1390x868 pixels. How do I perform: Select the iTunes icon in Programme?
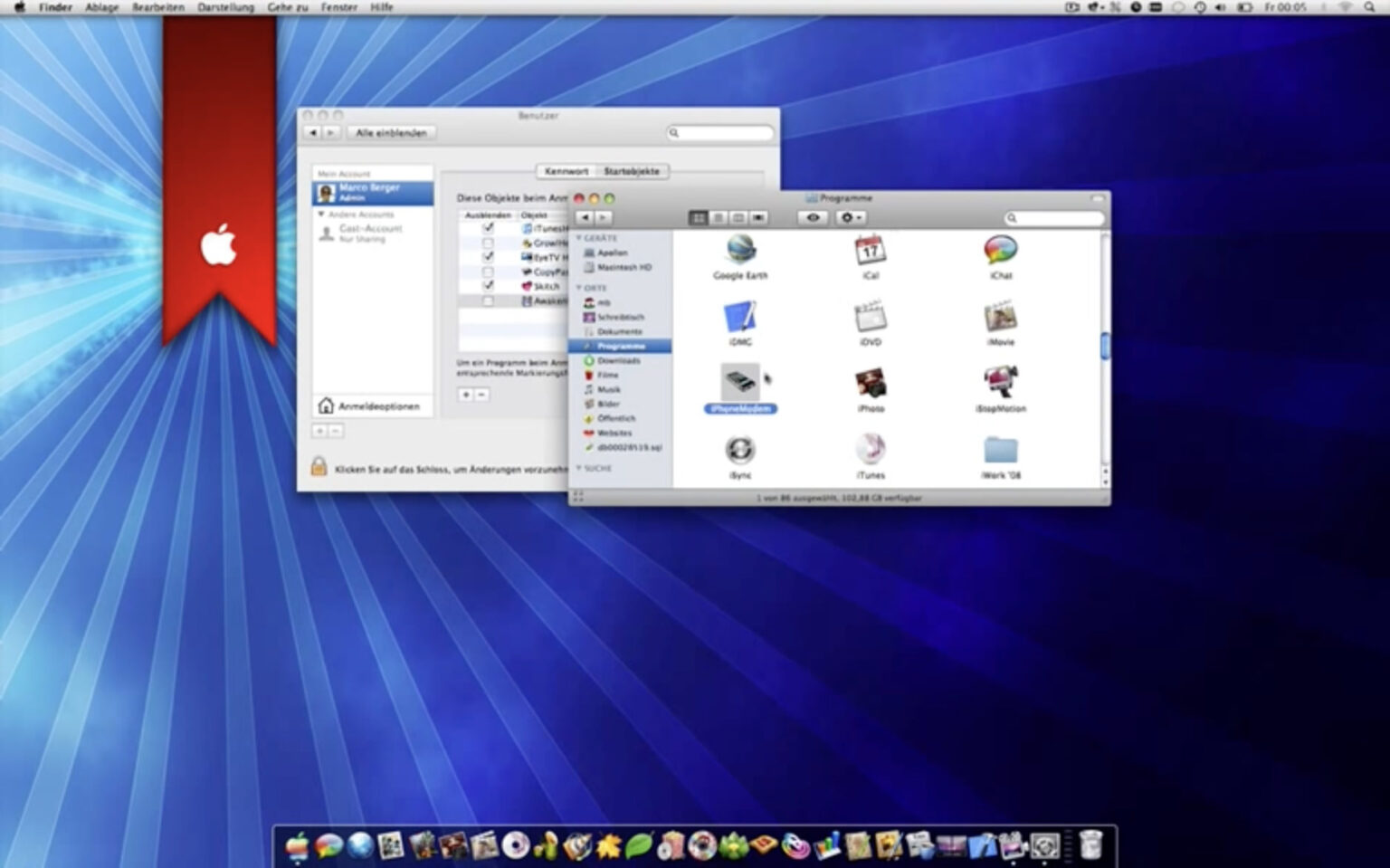pos(870,450)
